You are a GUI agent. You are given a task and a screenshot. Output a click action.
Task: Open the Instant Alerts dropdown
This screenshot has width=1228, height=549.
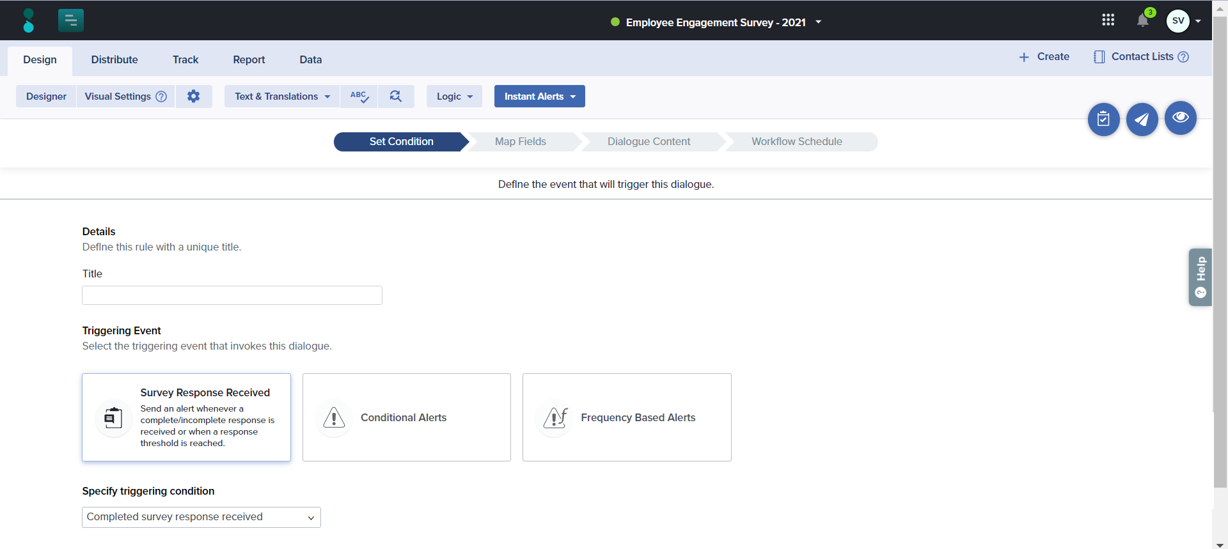click(x=539, y=97)
